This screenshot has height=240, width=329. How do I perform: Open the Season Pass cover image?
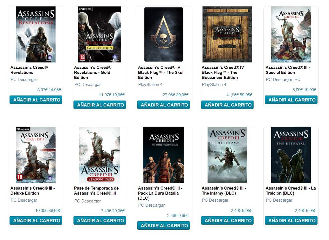(100, 155)
